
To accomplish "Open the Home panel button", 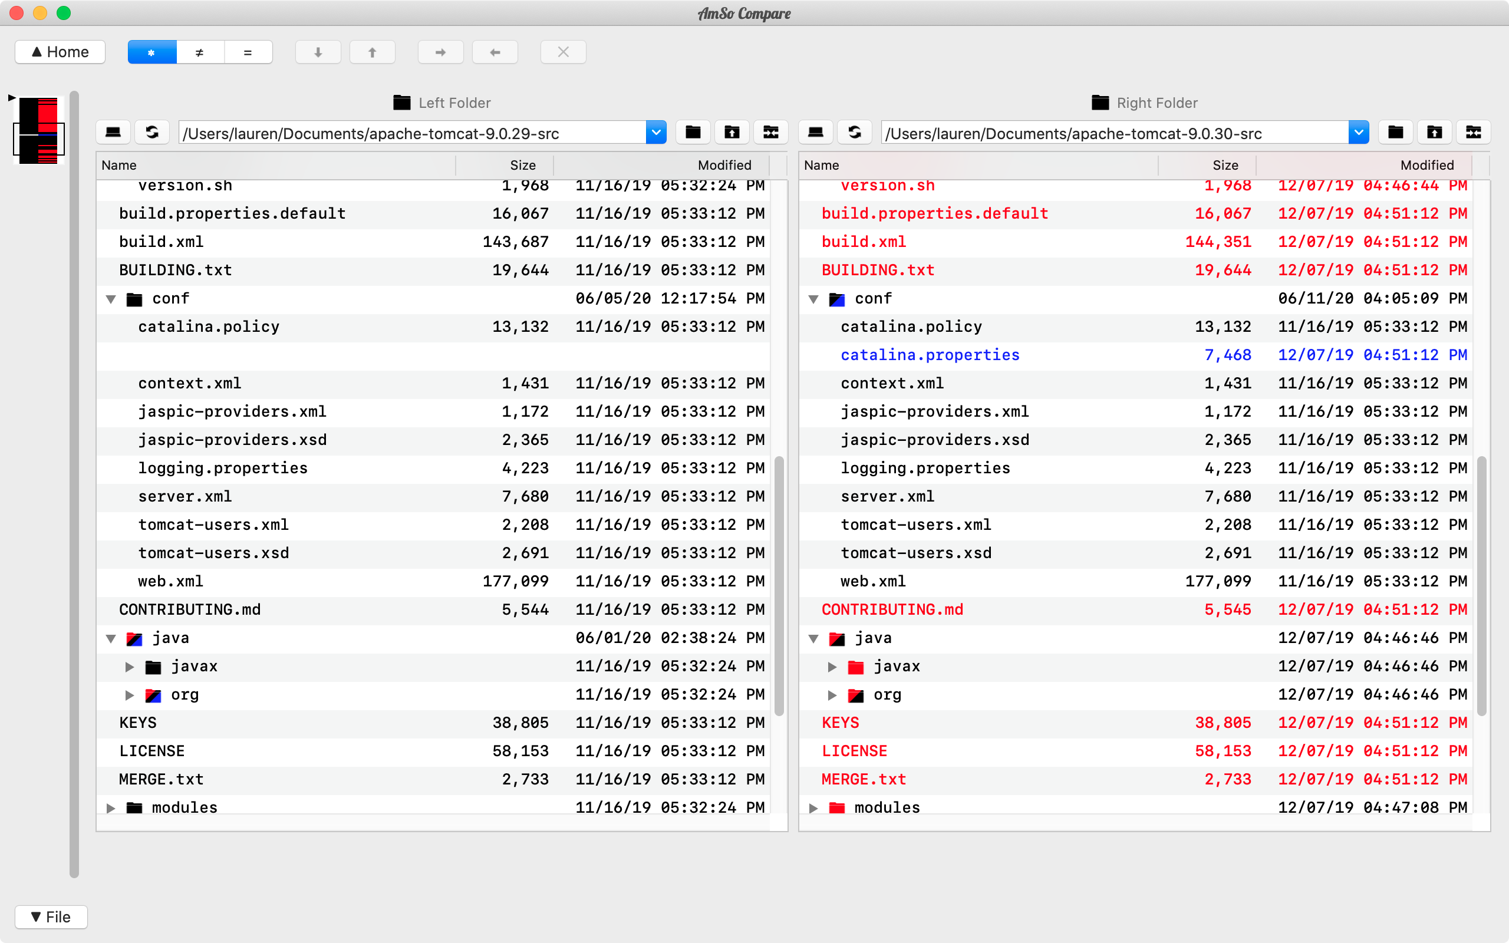I will (x=60, y=52).
